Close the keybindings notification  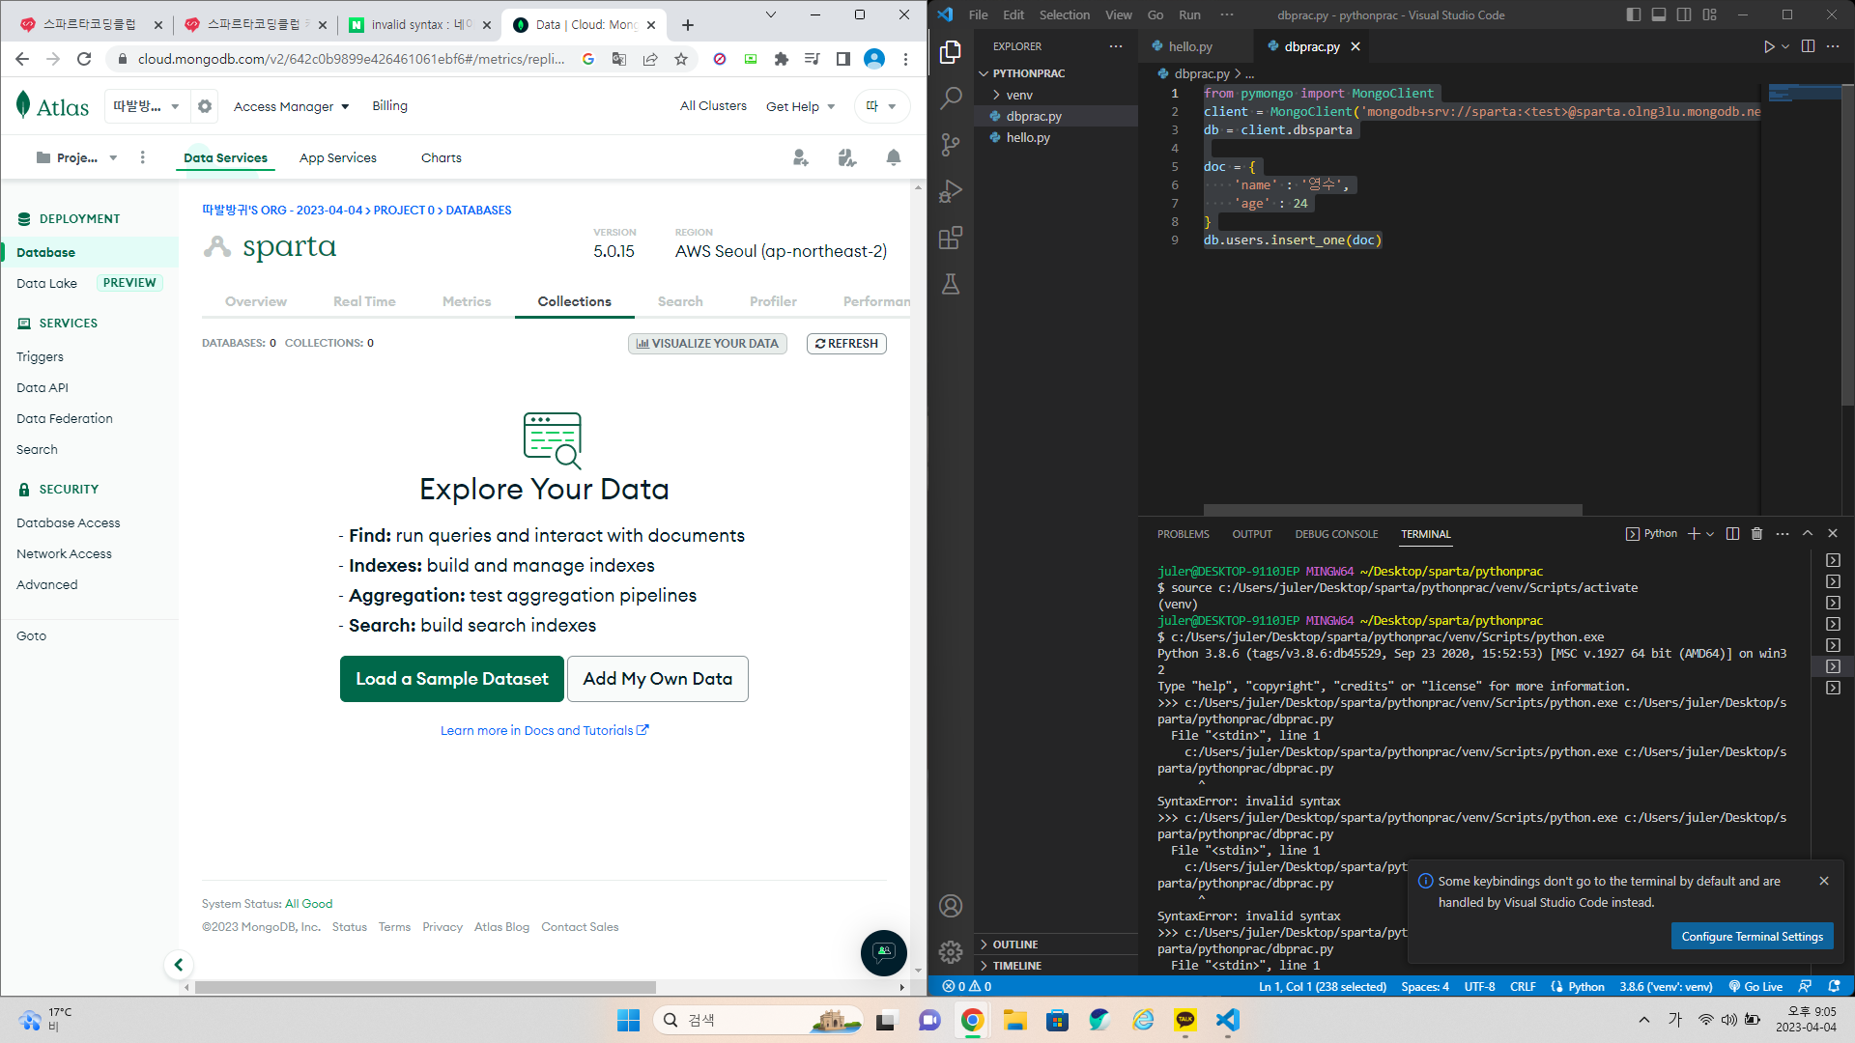tap(1824, 881)
